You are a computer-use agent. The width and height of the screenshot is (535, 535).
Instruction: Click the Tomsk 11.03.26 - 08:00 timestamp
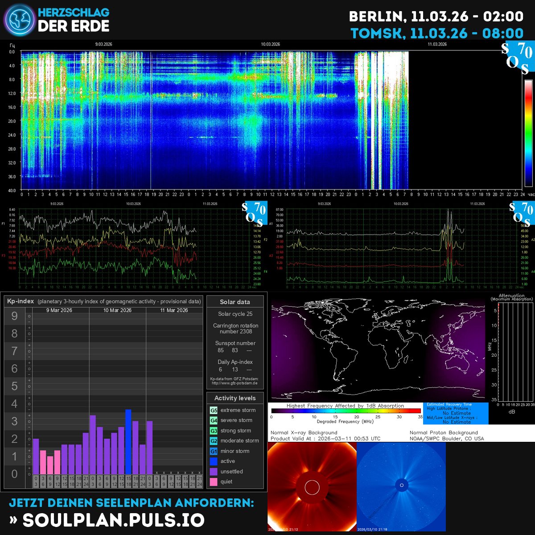pyautogui.click(x=437, y=33)
